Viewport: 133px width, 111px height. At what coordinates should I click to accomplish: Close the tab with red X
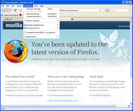[x=72, y=19]
